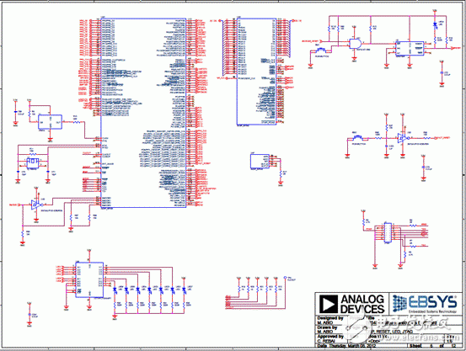Select the large main processor IC block
Screen dimensions: 466x351
[x=143, y=113]
